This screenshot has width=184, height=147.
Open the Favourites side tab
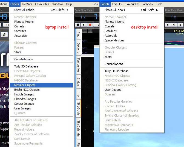point(78,65)
